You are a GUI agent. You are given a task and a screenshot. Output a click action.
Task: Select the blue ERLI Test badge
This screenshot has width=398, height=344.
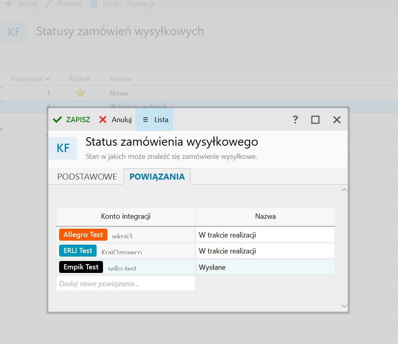[78, 251]
